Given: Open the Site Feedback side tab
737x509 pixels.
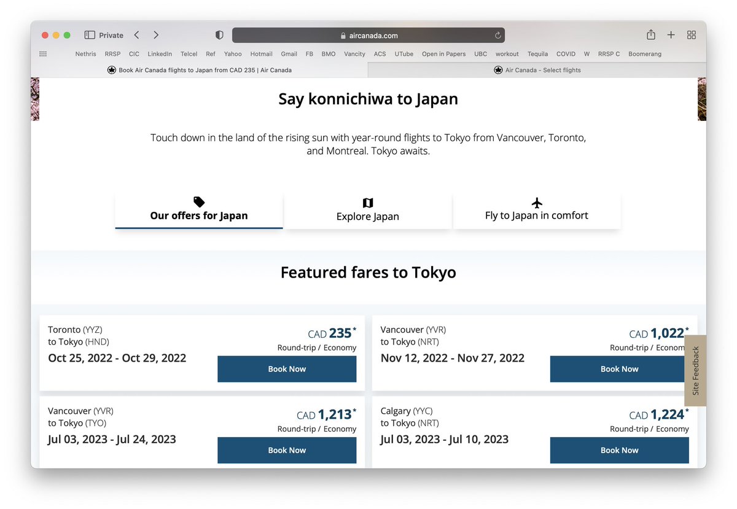Looking at the screenshot, I should coord(695,370).
